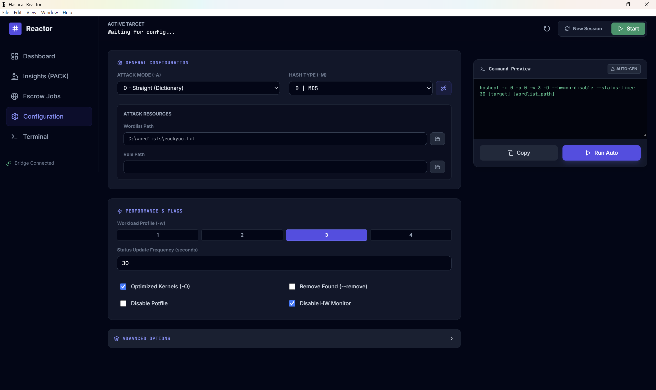Open the Help menu
Screen dimensions: 656x390
point(67,13)
